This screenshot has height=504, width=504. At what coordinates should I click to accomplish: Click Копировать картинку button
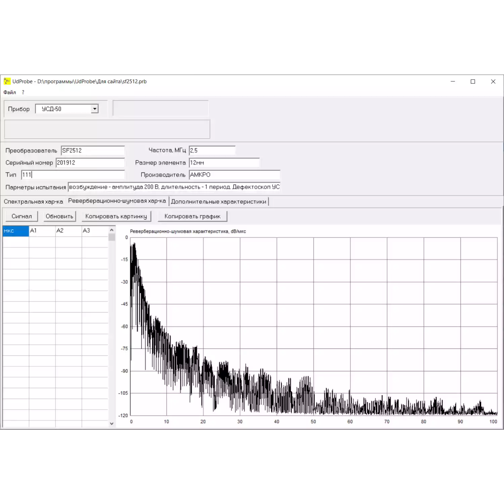coord(116,216)
